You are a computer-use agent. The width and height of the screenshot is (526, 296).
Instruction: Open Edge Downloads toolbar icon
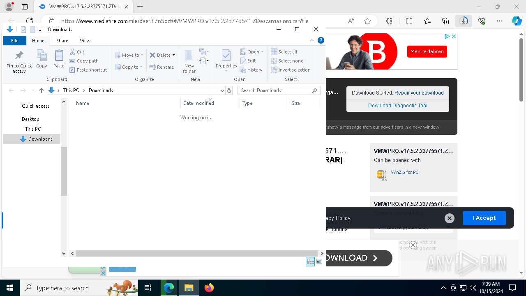pos(464,21)
